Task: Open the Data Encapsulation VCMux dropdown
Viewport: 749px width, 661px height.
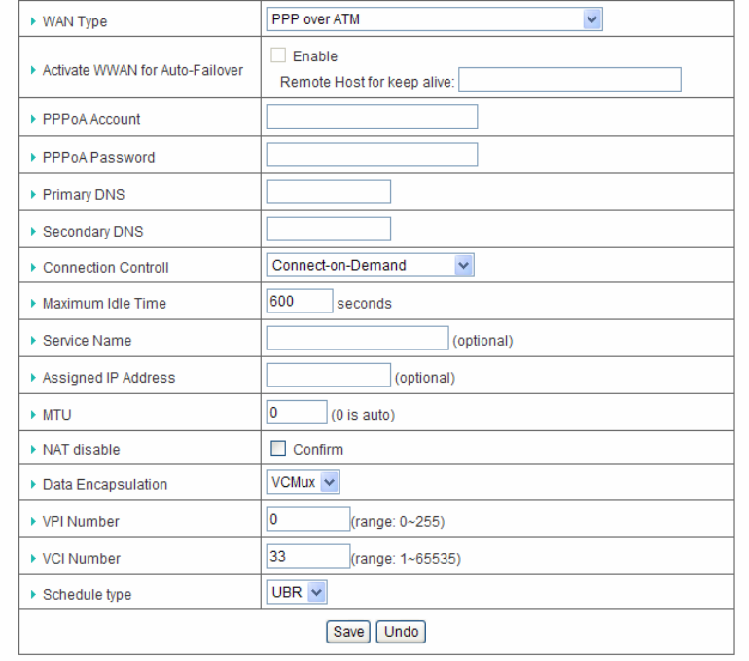Action: point(302,483)
